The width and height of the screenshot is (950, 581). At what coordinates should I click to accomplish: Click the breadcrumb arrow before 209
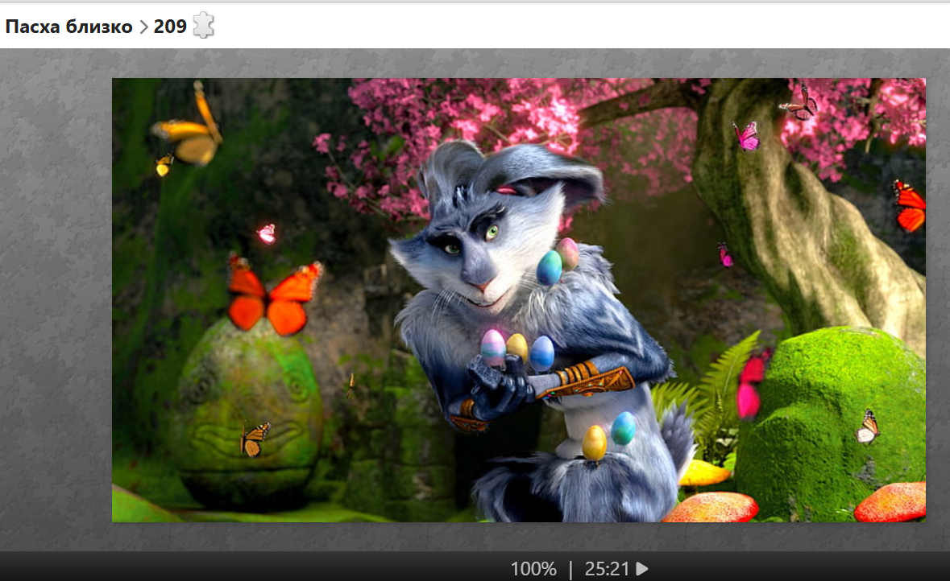tap(143, 27)
